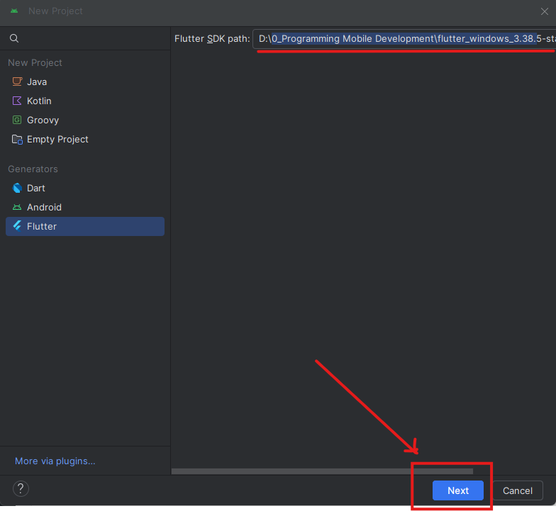Click the green Groovy icon
Viewport: 556px width, 511px height.
[18, 120]
